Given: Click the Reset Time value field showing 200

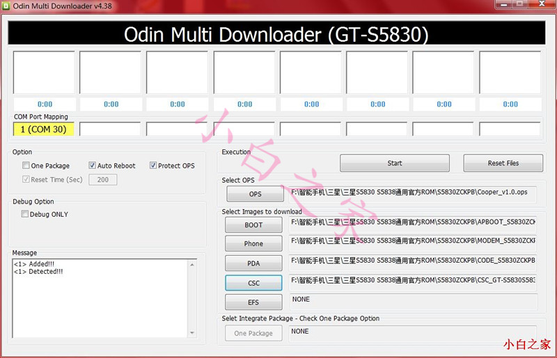Looking at the screenshot, I should coord(102,179).
